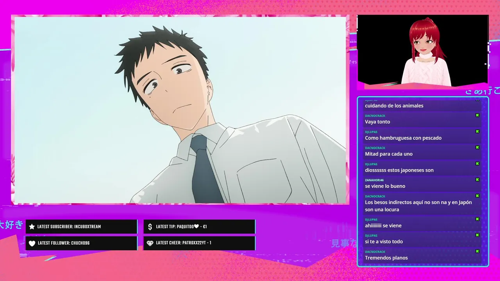
Task: Click the chat message 'Como hambruguesa con pescado'
Action: pyautogui.click(x=403, y=138)
